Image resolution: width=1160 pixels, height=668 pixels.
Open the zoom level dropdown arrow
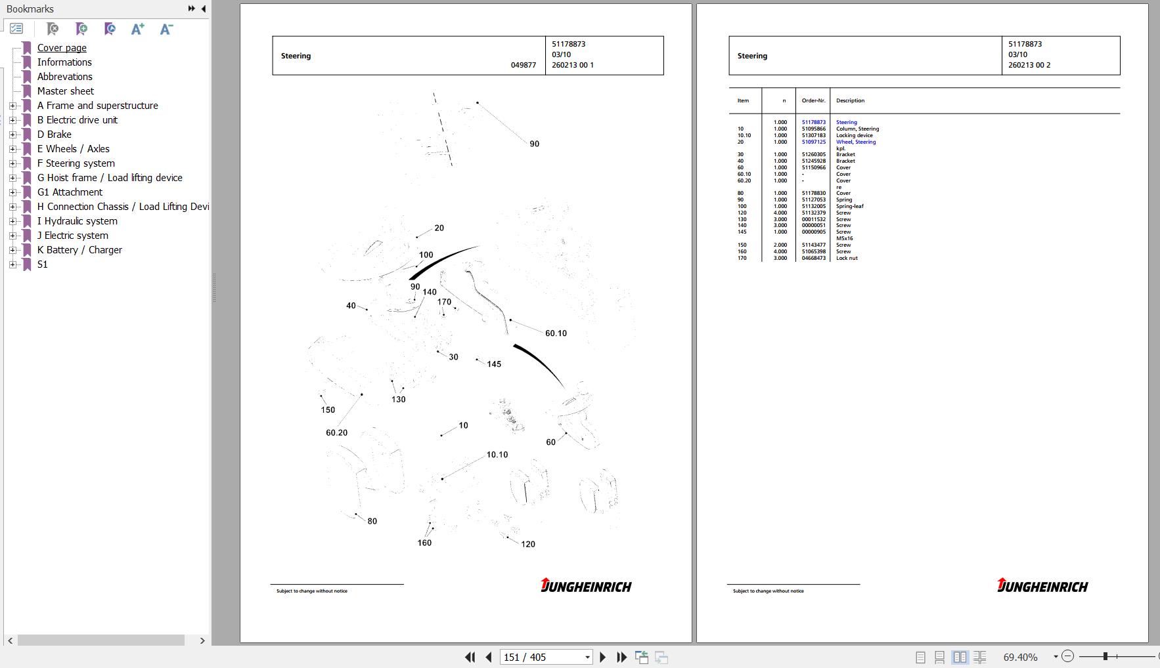pos(1056,657)
